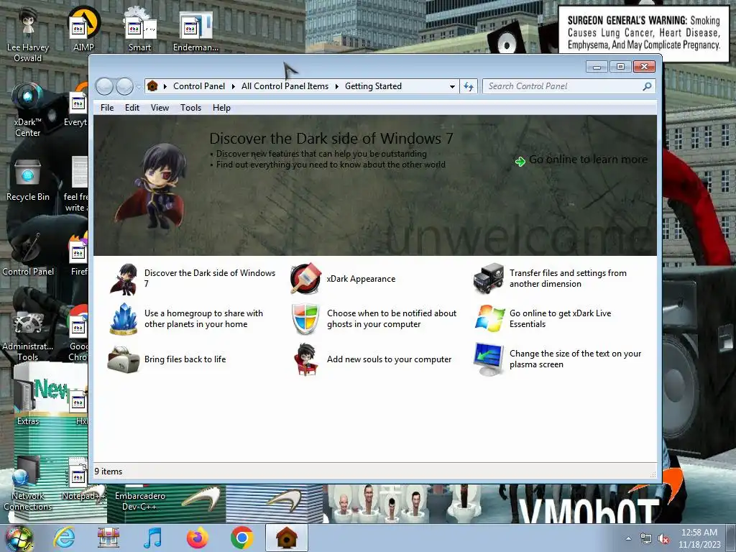The width and height of the screenshot is (736, 552).
Task: Click the active Control Panel taskbar button
Action: (286, 538)
